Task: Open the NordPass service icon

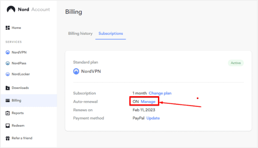Action: 8,63
